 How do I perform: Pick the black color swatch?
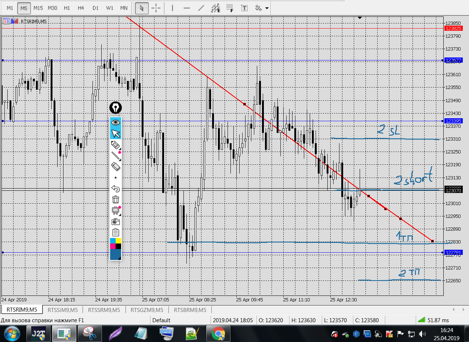click(119, 246)
